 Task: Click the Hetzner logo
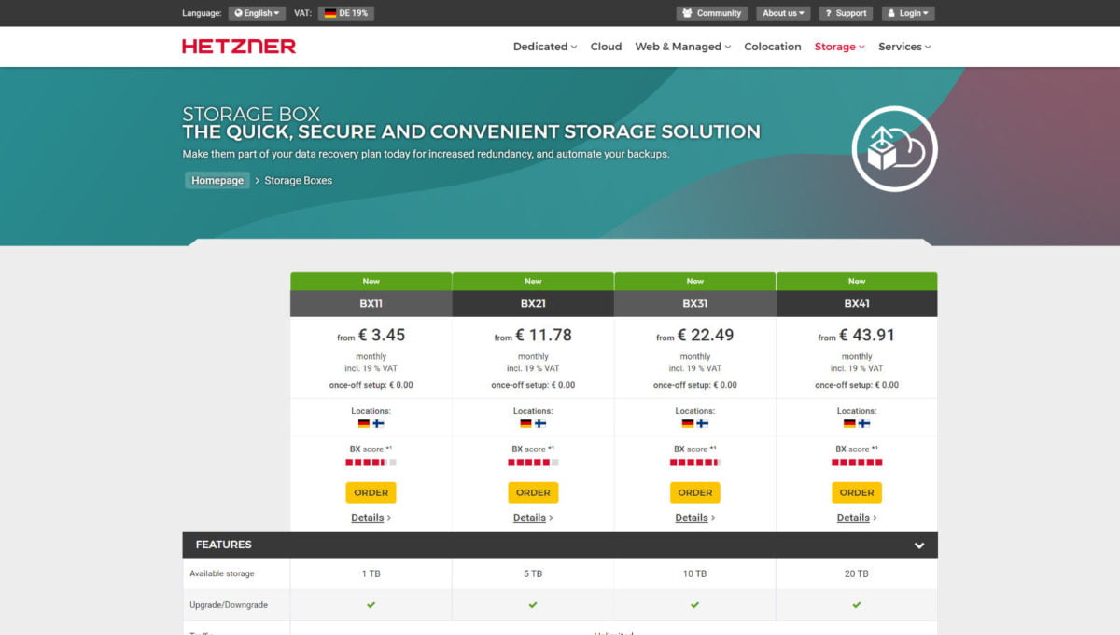coord(239,47)
